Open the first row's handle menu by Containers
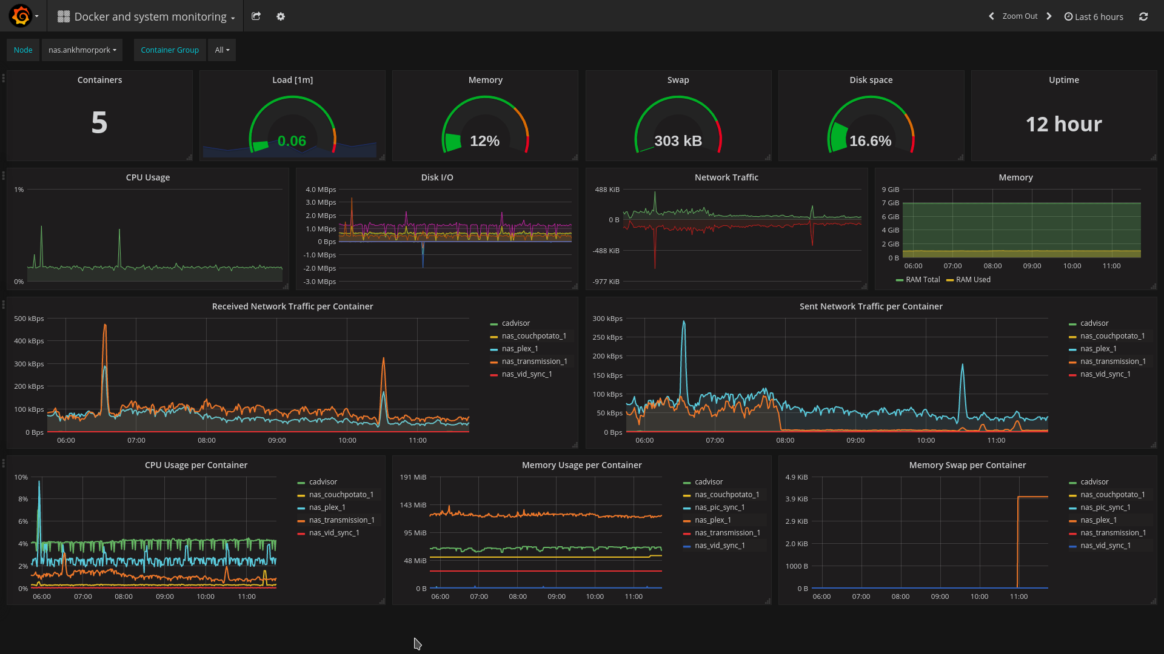The width and height of the screenshot is (1164, 654). (x=4, y=78)
